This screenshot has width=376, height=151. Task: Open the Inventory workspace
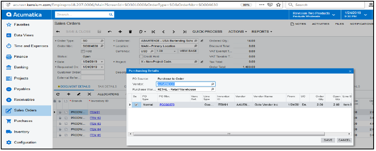tap(22, 131)
